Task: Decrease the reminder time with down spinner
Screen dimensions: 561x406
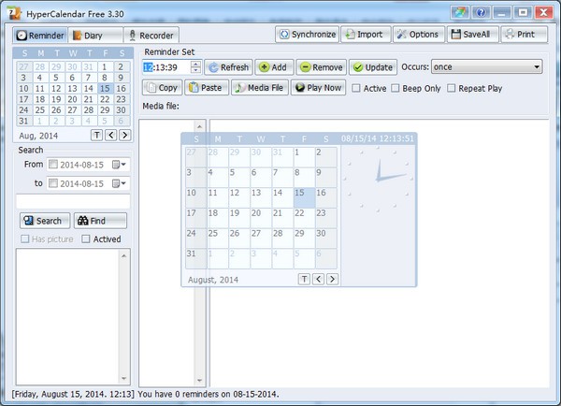Action: [195, 70]
